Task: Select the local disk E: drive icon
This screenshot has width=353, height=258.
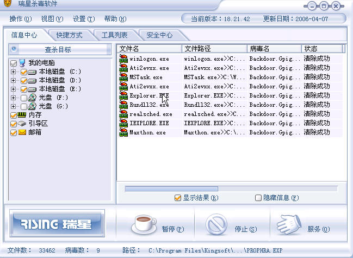Action: 32,89
